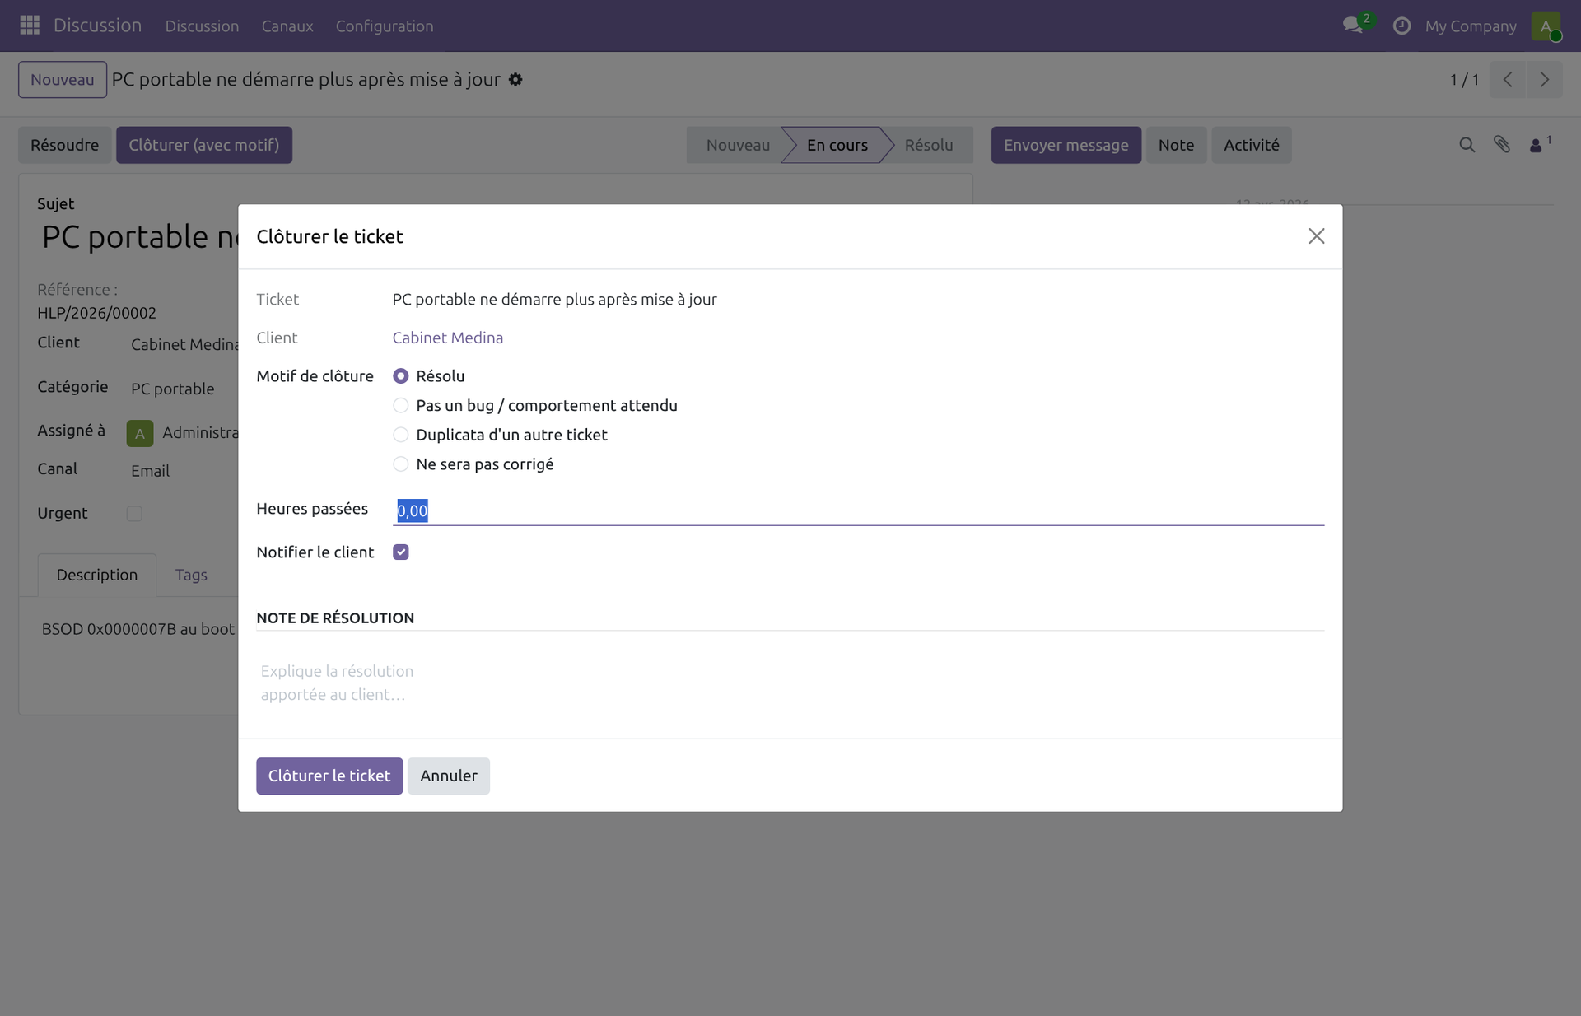
Task: Confirm with Clôturer le ticket button
Action: click(x=329, y=776)
